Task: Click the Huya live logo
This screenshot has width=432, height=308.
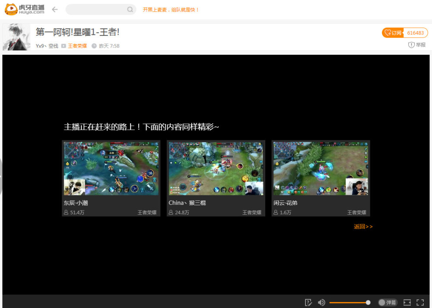Action: pos(25,9)
